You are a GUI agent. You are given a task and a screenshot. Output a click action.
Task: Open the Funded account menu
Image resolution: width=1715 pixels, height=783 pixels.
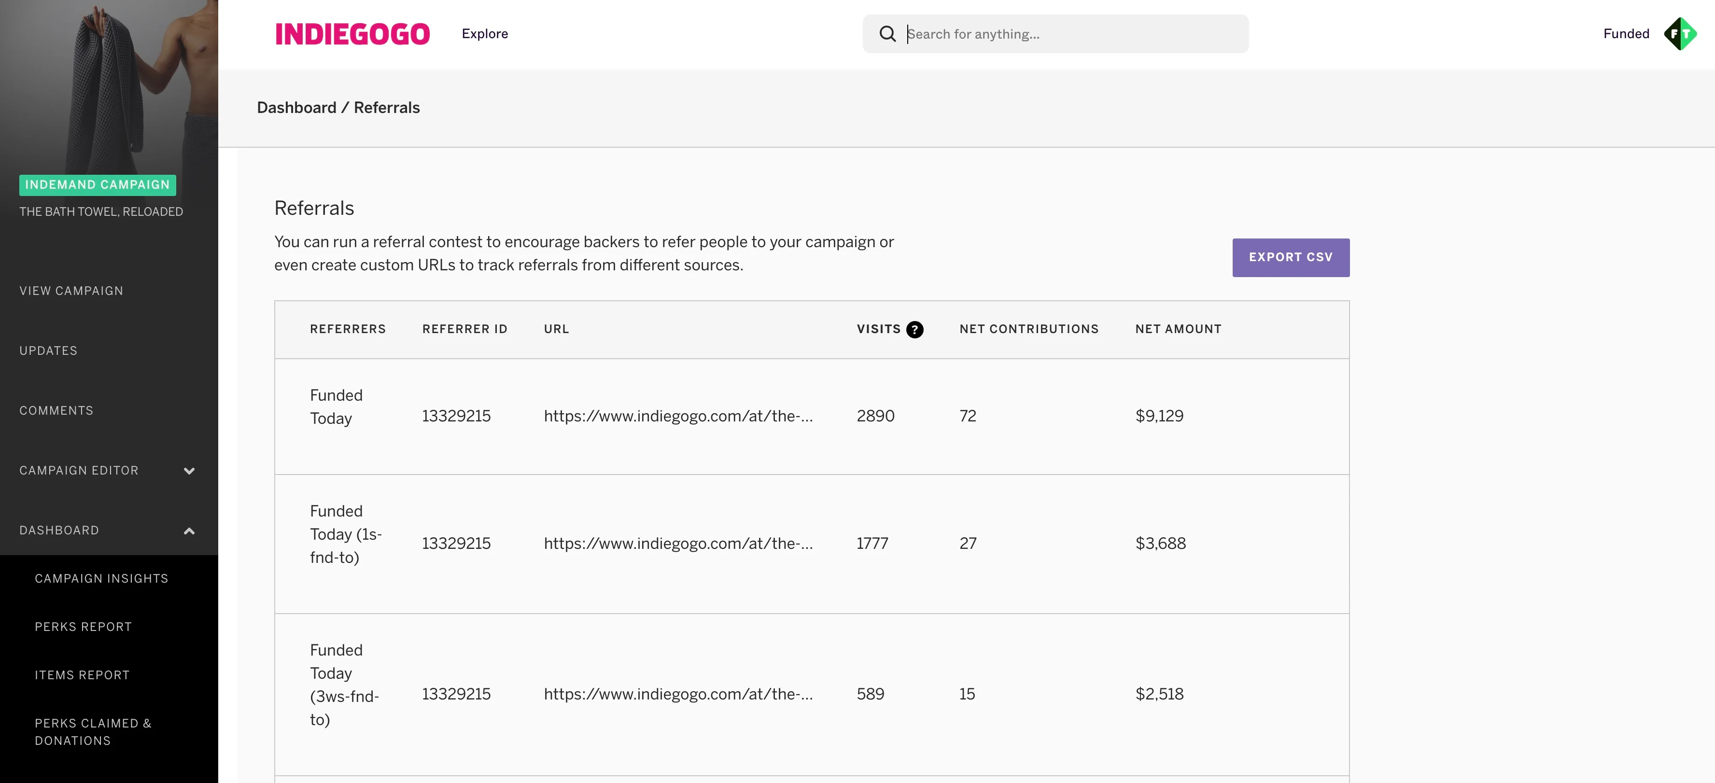point(1626,34)
